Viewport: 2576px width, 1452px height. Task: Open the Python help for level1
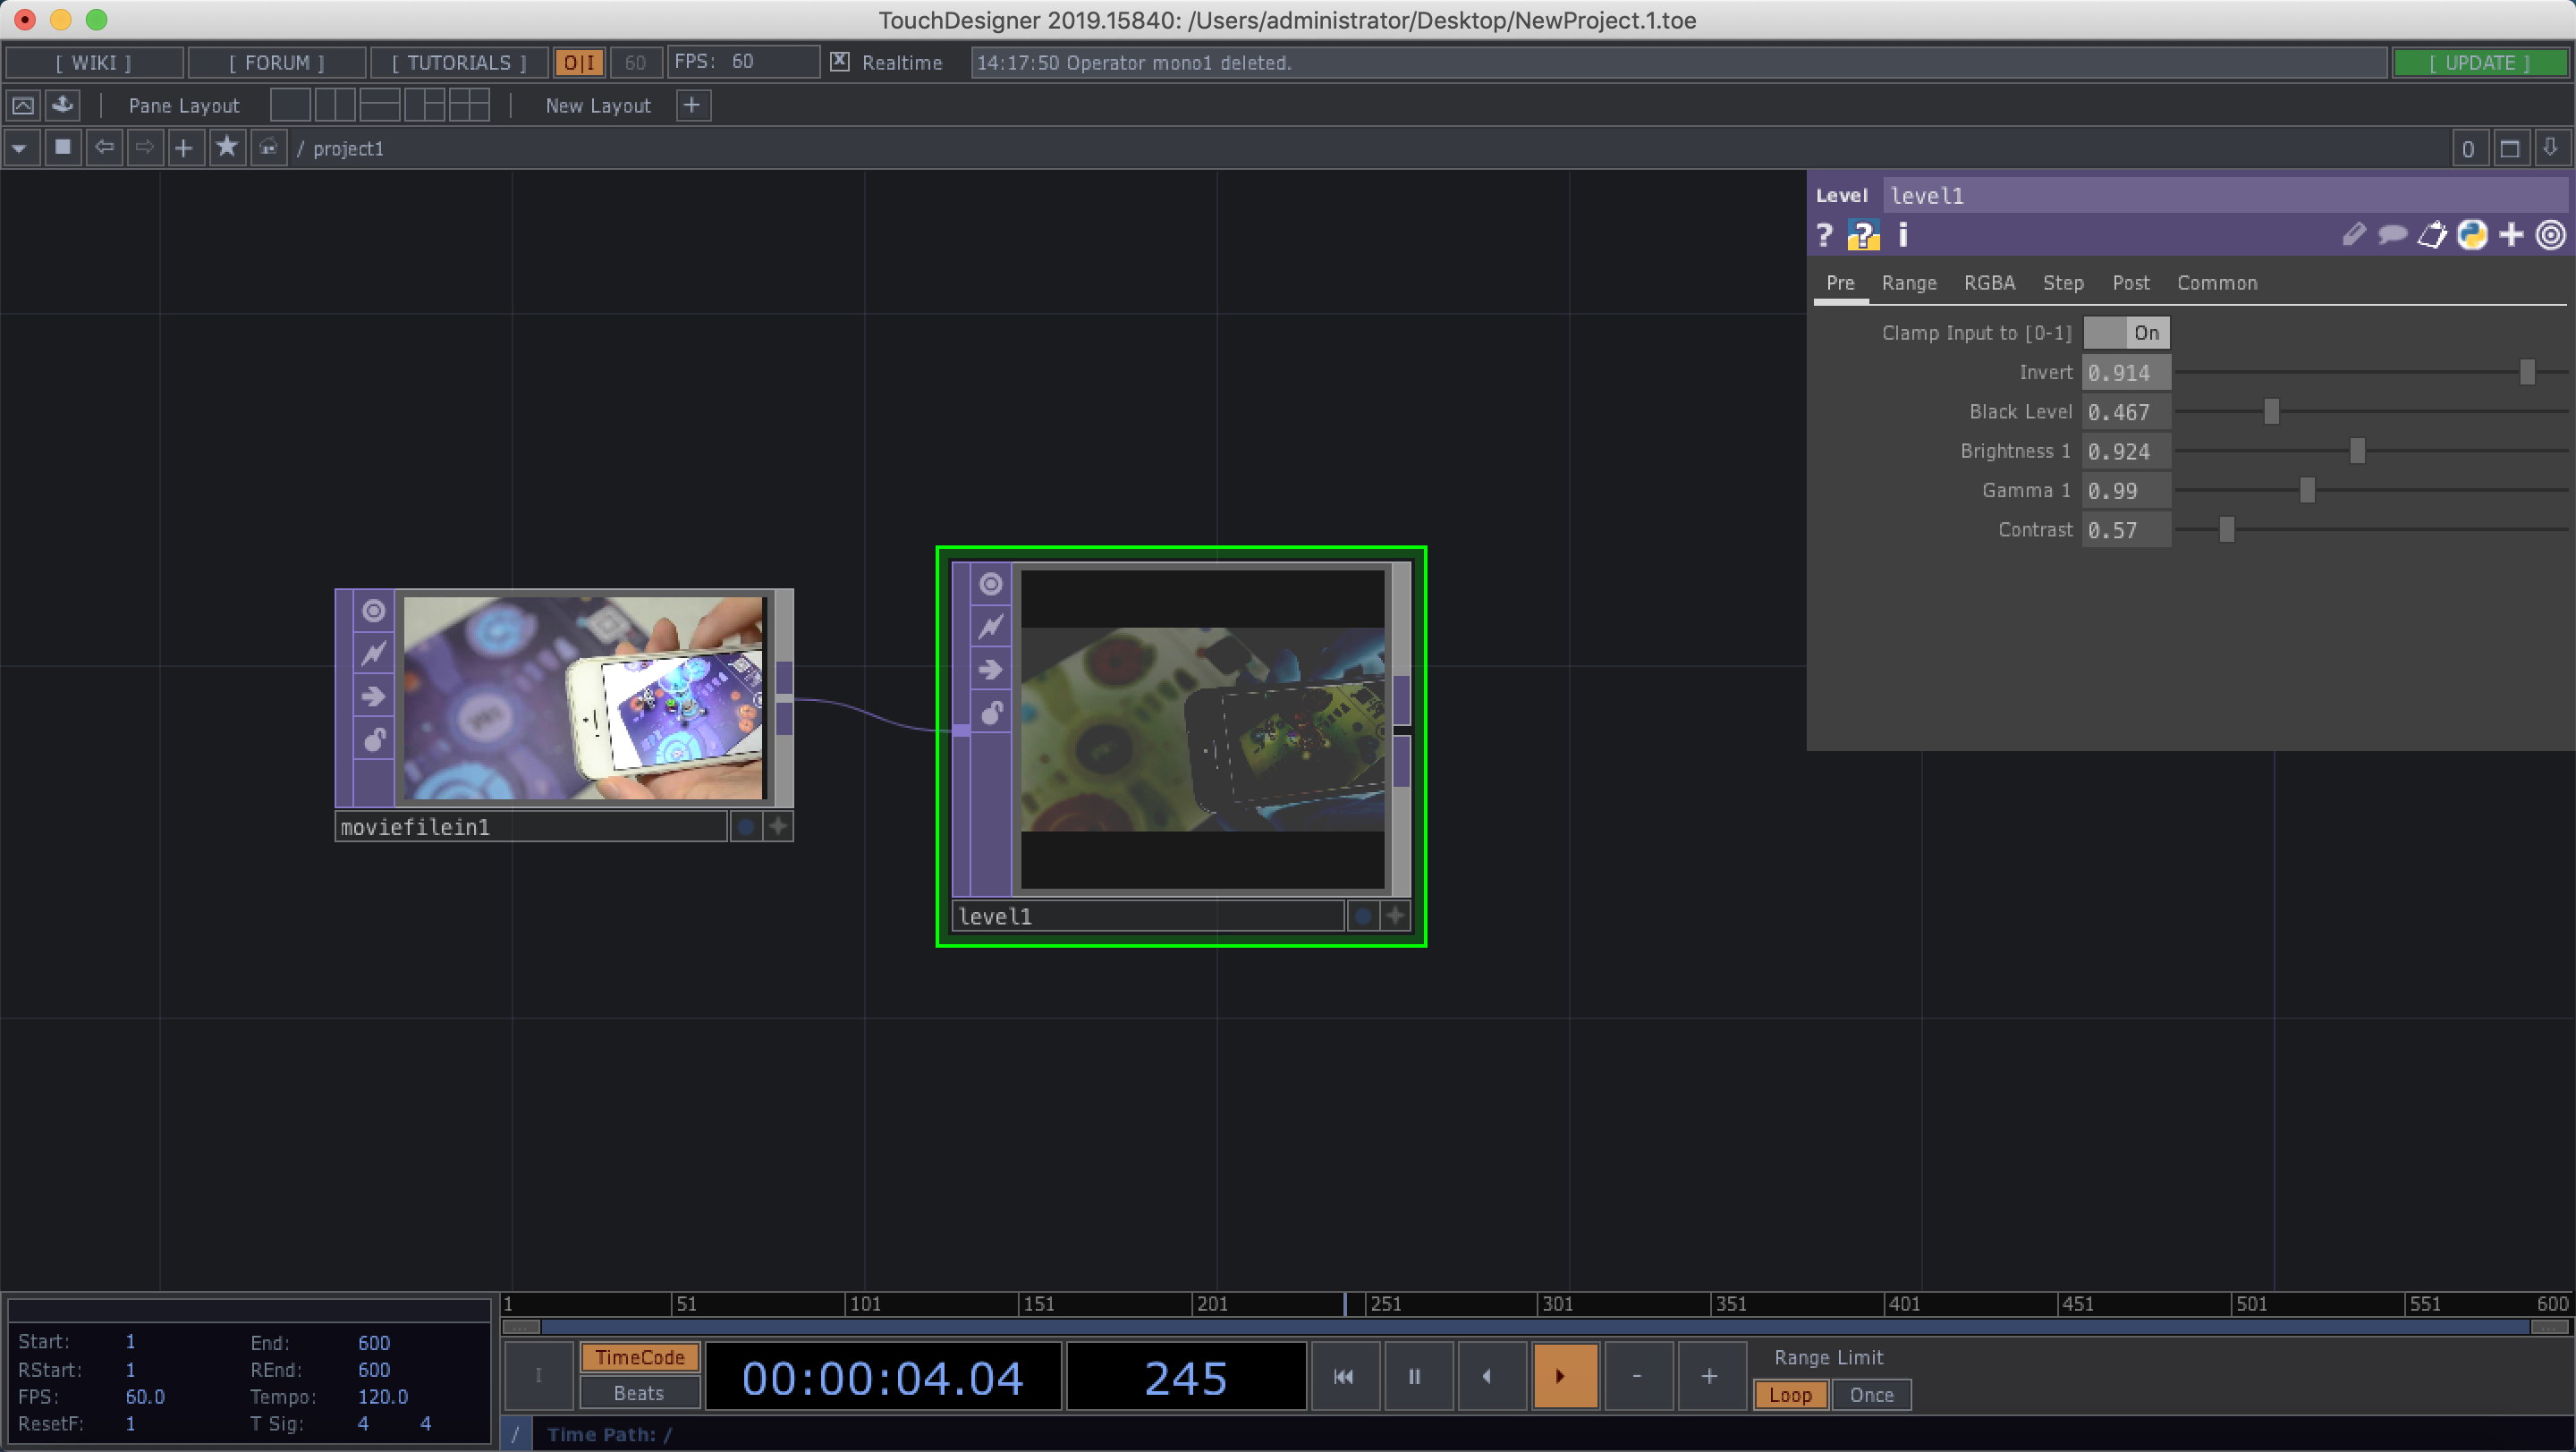tap(1861, 236)
